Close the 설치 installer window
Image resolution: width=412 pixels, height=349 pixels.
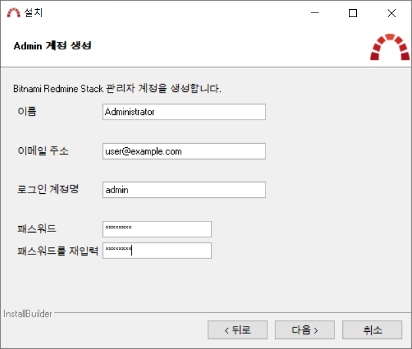tap(392, 13)
